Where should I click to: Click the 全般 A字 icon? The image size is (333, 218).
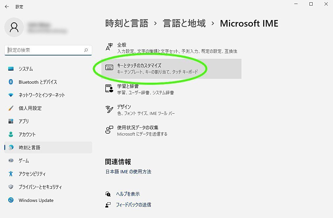109,47
